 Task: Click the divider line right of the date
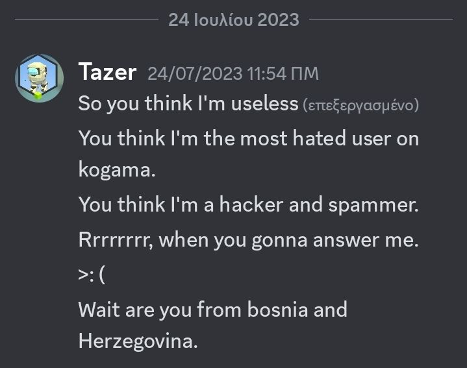pyautogui.click(x=381, y=19)
